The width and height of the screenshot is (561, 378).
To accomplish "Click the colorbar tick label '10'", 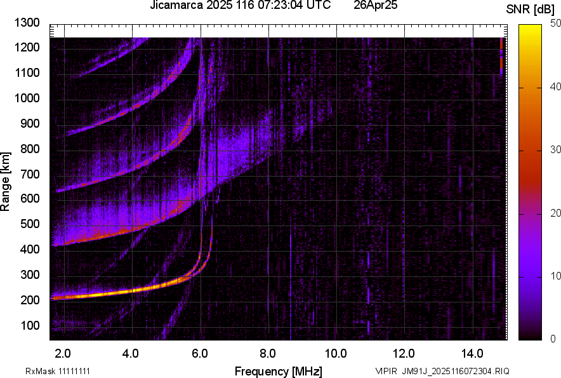I will (x=555, y=276).
